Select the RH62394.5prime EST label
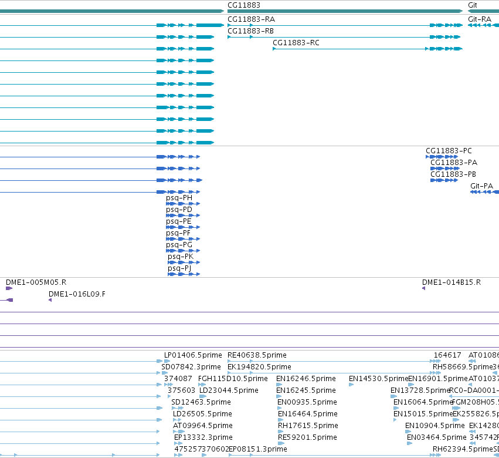The width and height of the screenshot is (499, 458). [x=463, y=449]
